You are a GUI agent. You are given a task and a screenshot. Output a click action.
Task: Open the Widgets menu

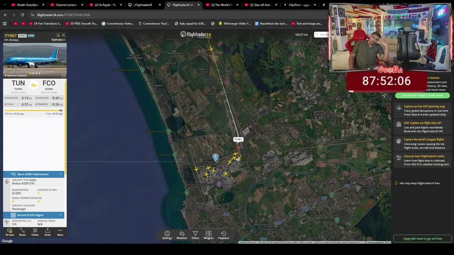(x=209, y=235)
